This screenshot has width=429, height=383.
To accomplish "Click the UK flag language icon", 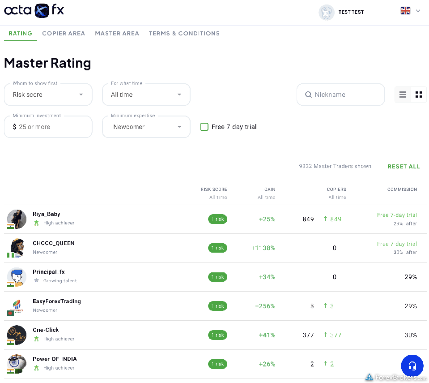I will click(405, 11).
